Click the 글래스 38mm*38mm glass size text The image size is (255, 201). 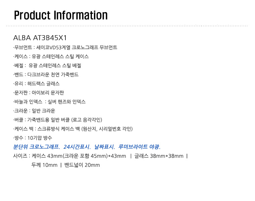(159, 156)
